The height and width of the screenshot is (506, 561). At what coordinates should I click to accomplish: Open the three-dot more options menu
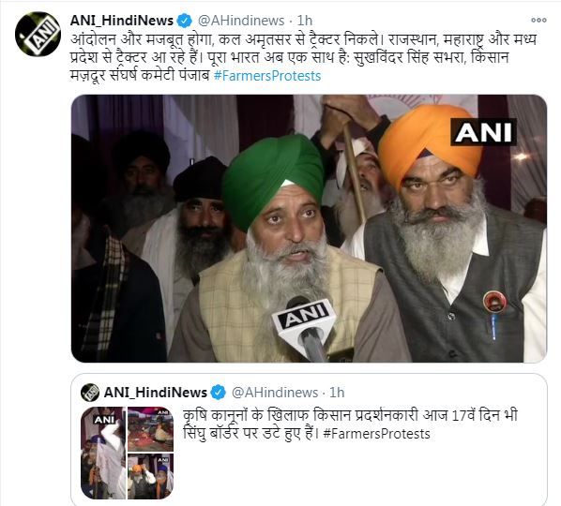[x=538, y=21]
